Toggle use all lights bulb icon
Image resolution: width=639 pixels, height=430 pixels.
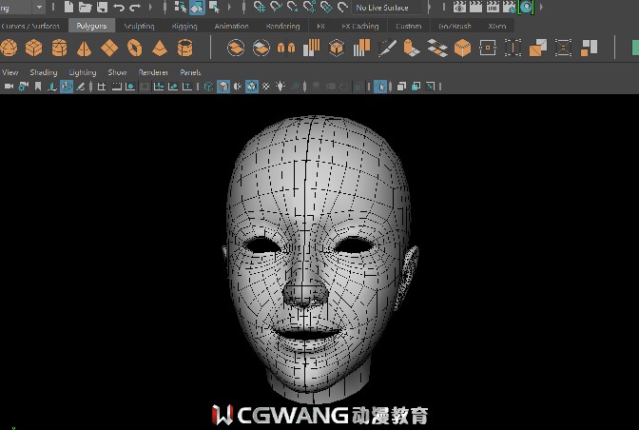(281, 87)
